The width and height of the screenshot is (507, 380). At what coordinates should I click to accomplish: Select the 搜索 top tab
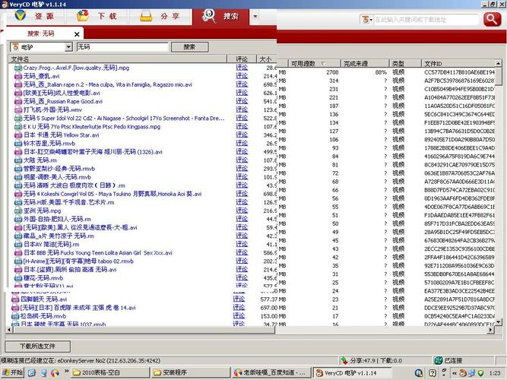[x=220, y=16]
